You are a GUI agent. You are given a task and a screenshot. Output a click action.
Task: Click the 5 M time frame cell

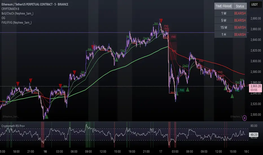click(x=223, y=20)
